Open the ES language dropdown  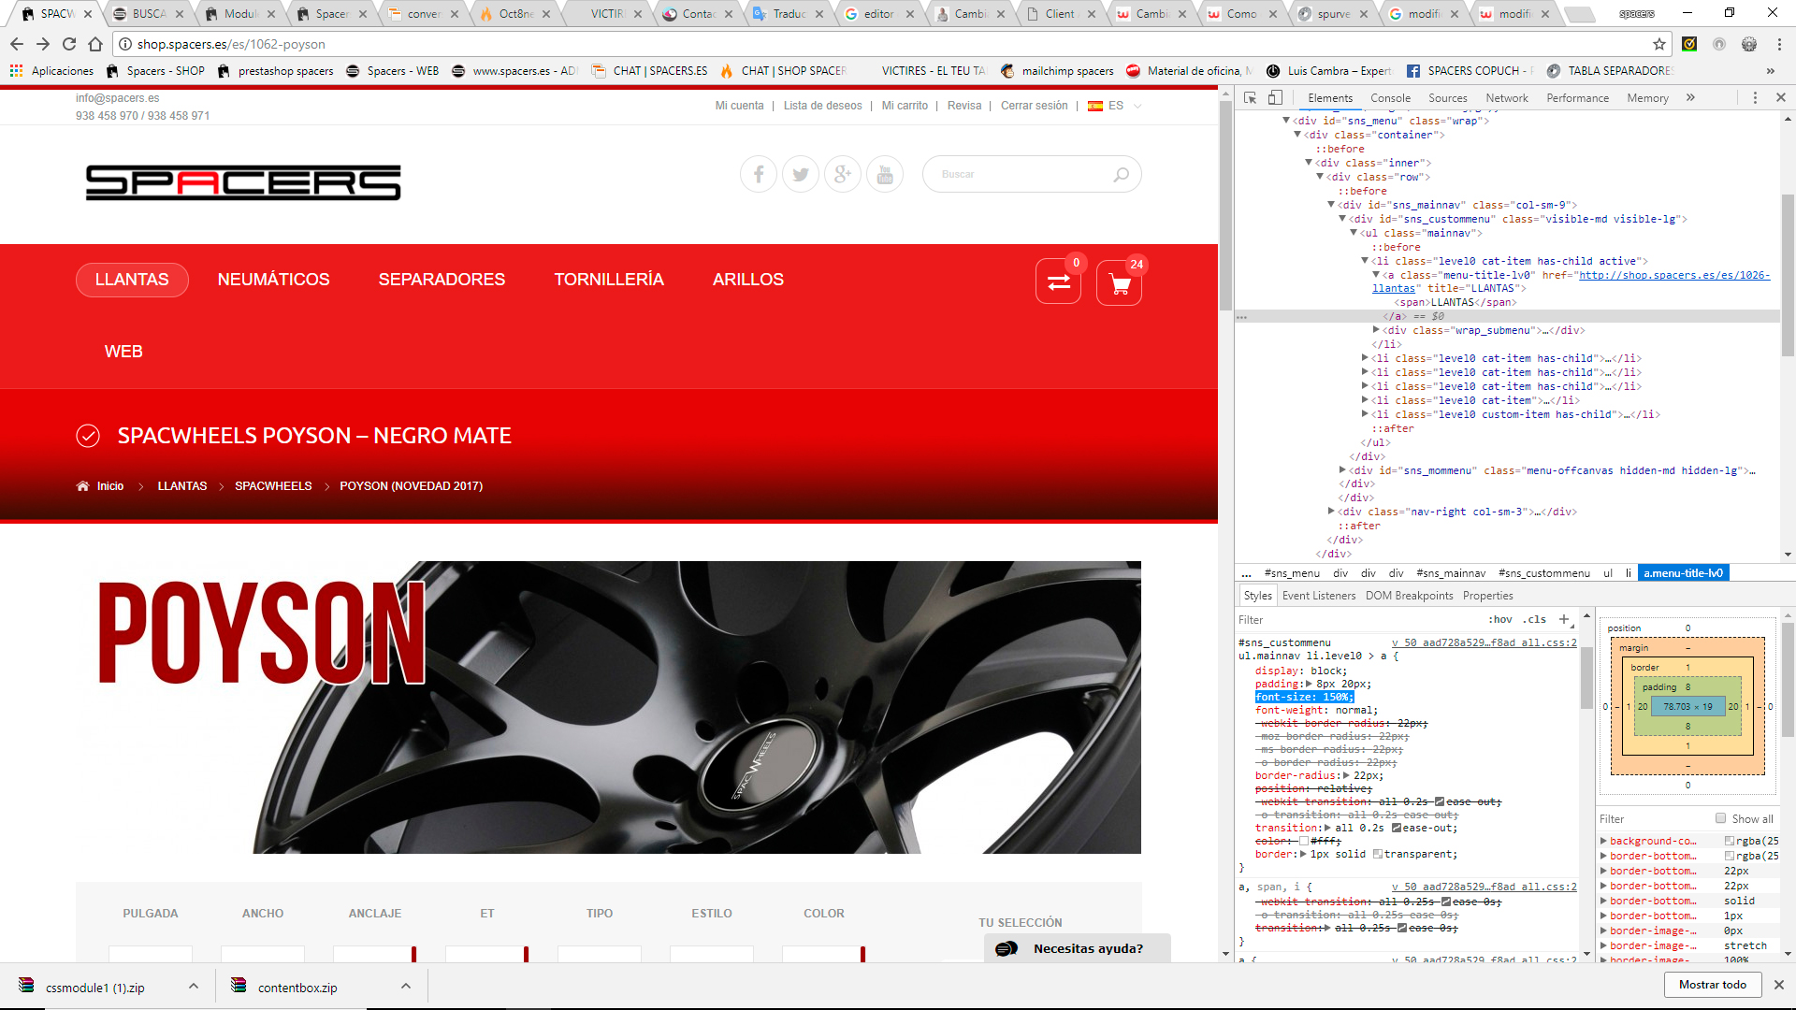click(x=1116, y=106)
